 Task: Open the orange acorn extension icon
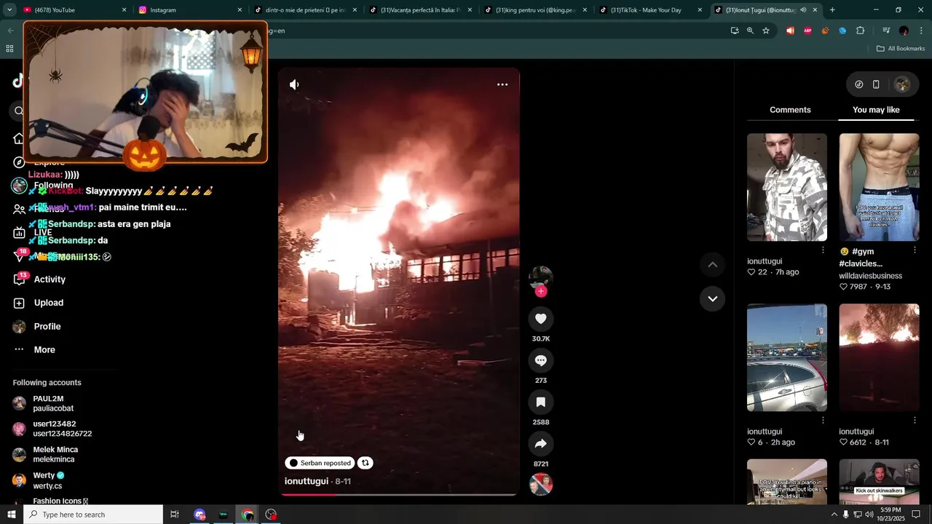pyautogui.click(x=825, y=31)
